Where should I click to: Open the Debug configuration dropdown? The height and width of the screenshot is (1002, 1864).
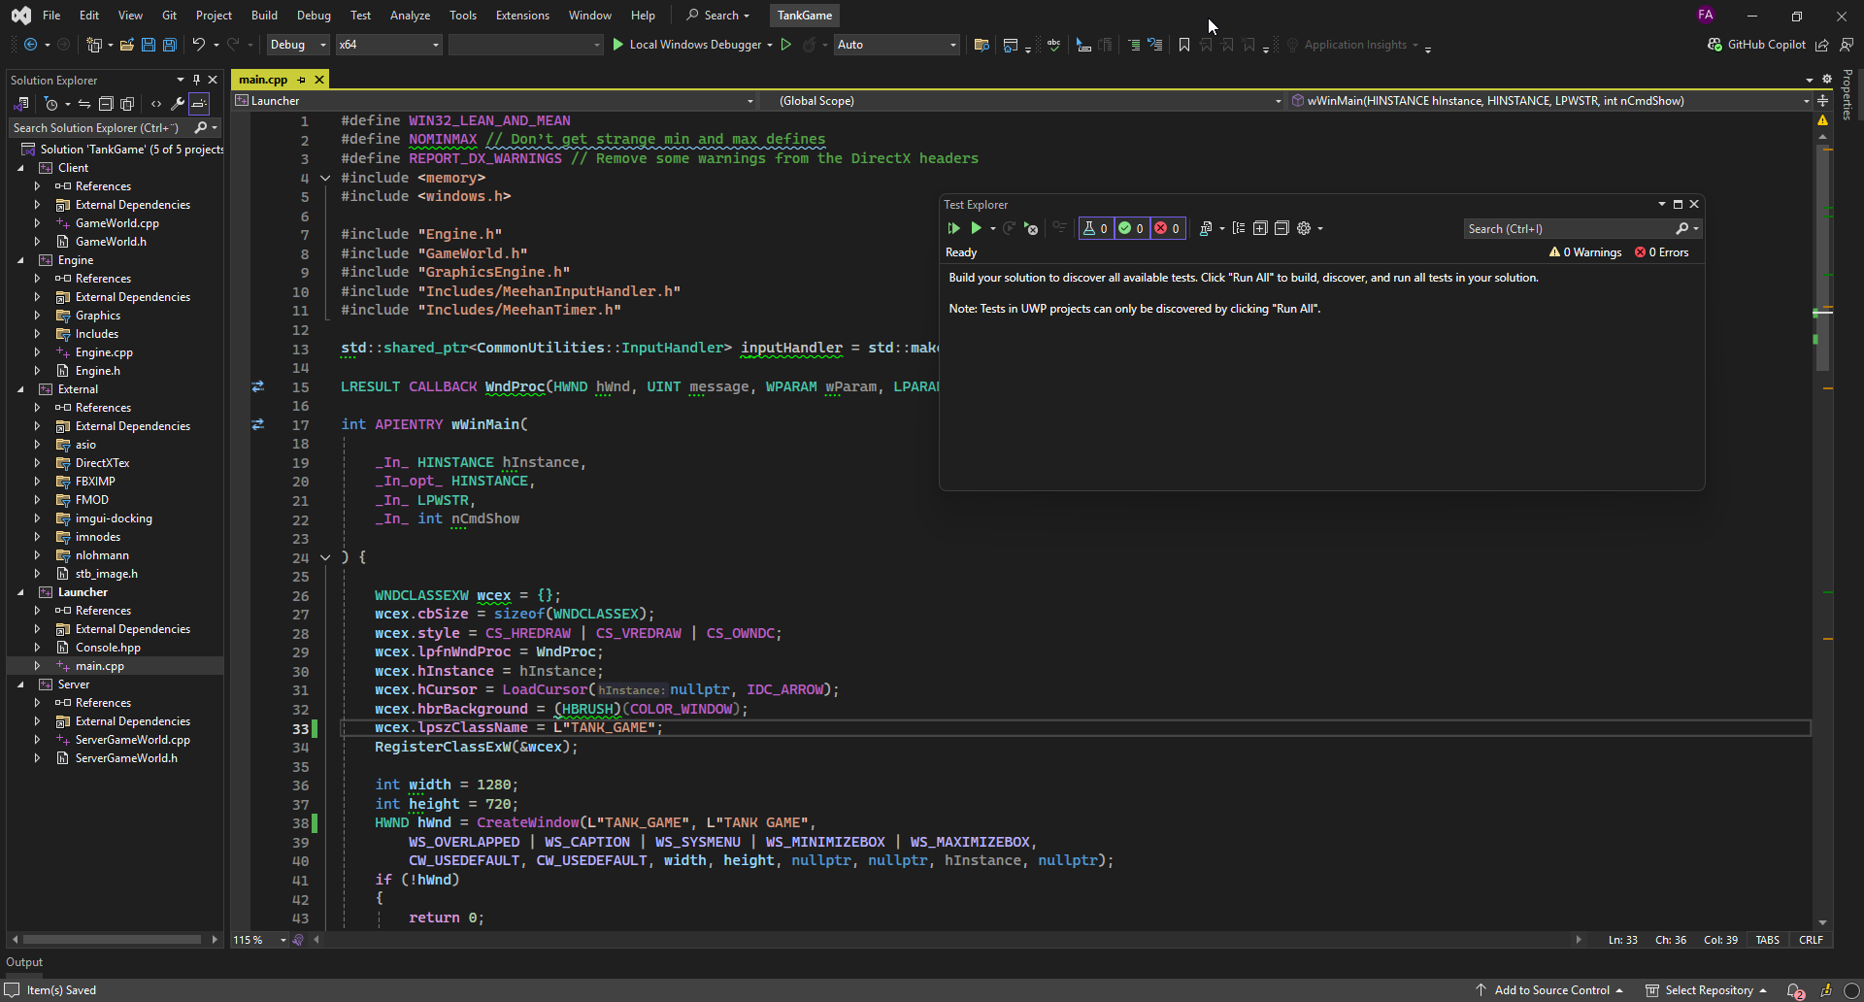tap(297, 45)
